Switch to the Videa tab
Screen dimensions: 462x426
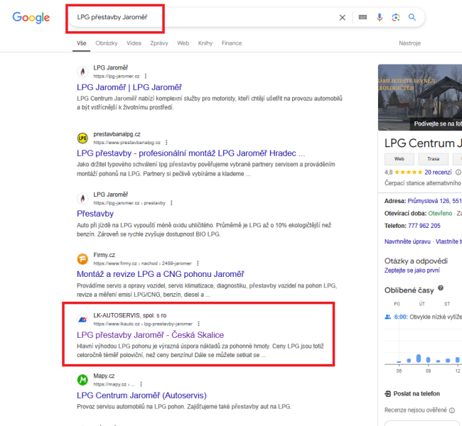point(134,43)
